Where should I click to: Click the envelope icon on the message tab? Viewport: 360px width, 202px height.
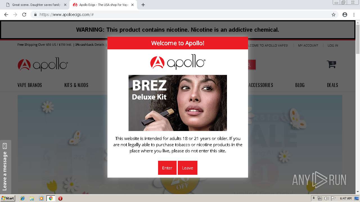coord(5,146)
